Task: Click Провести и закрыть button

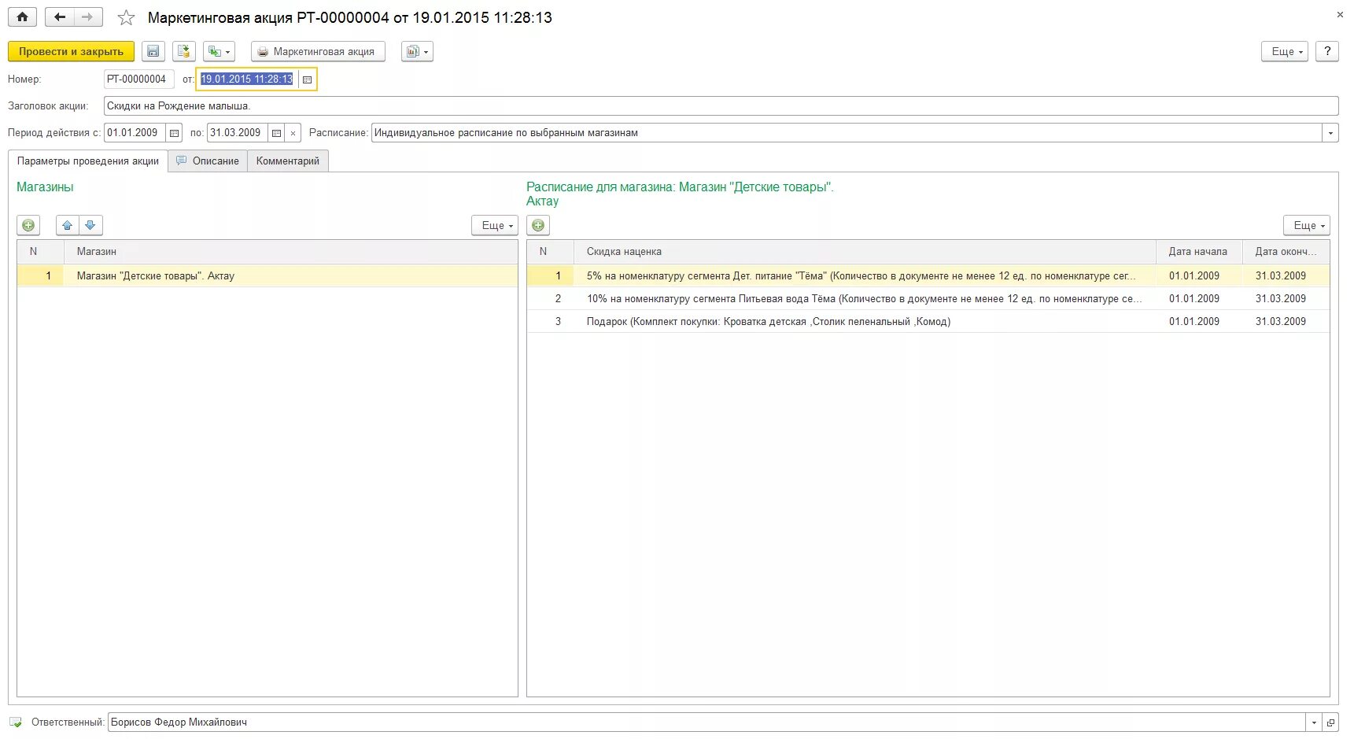Action: click(x=71, y=51)
